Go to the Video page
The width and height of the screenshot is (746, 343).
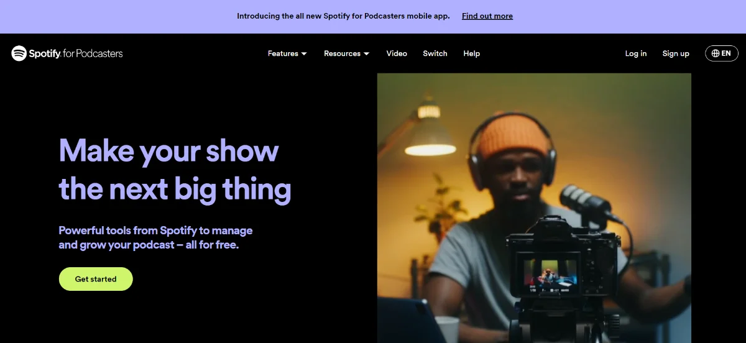click(x=397, y=53)
